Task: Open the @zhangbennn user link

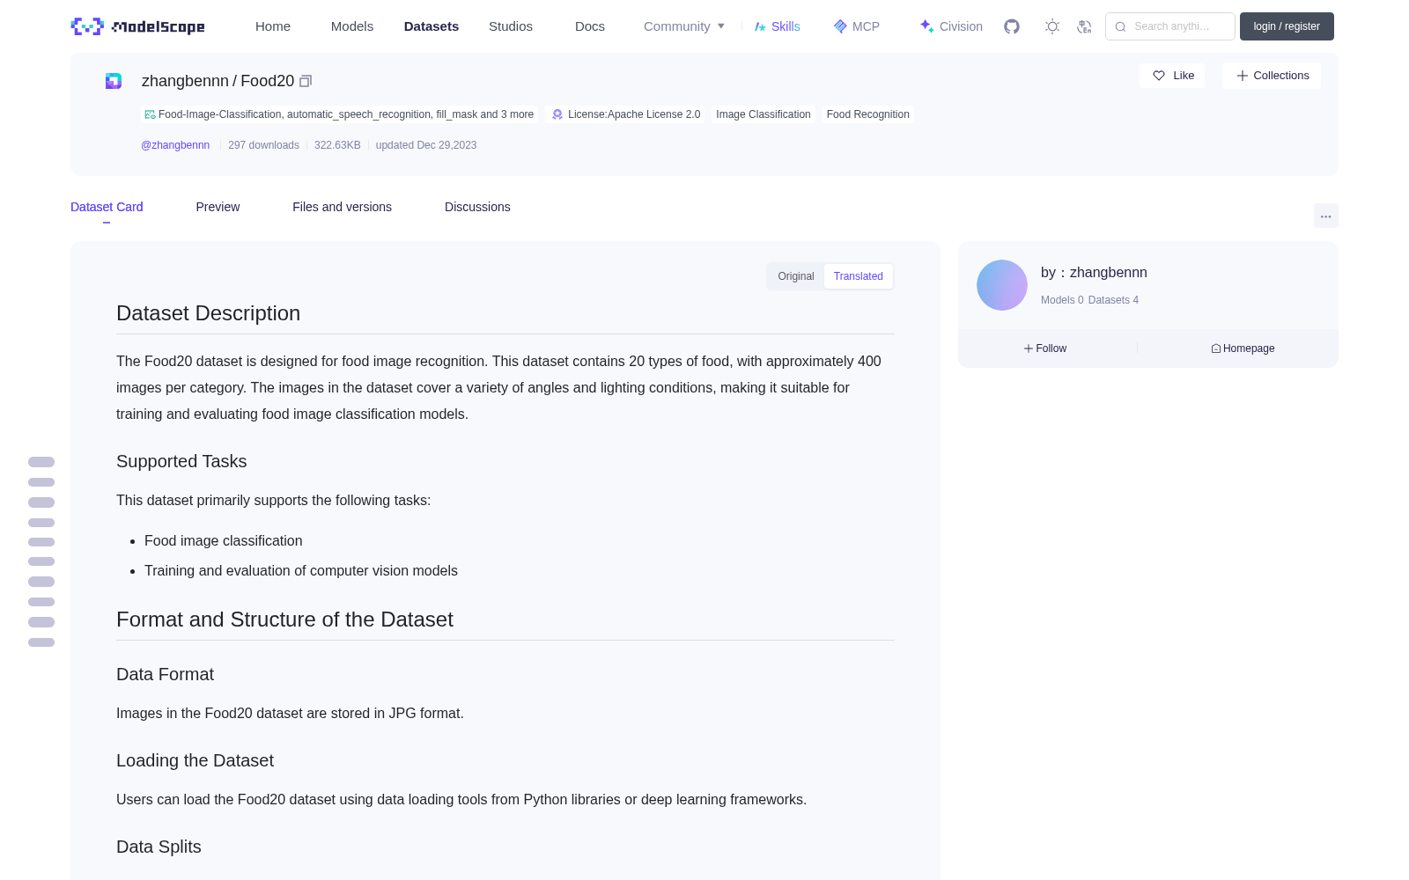Action: [x=175, y=145]
